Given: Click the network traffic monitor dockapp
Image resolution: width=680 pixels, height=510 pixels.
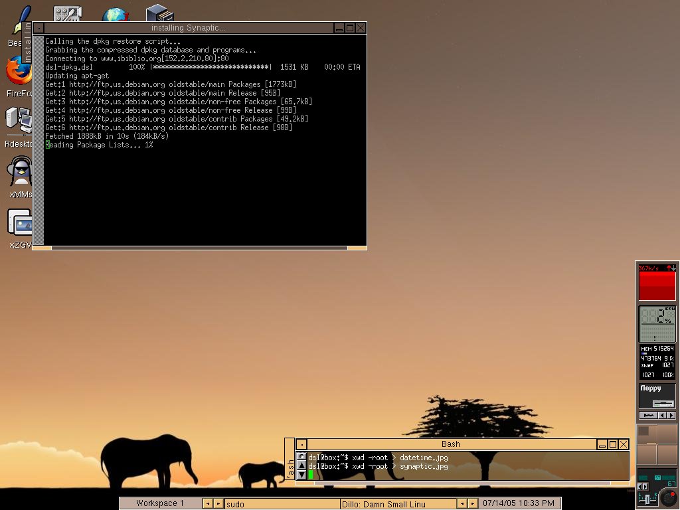Looking at the screenshot, I should click(x=657, y=282).
